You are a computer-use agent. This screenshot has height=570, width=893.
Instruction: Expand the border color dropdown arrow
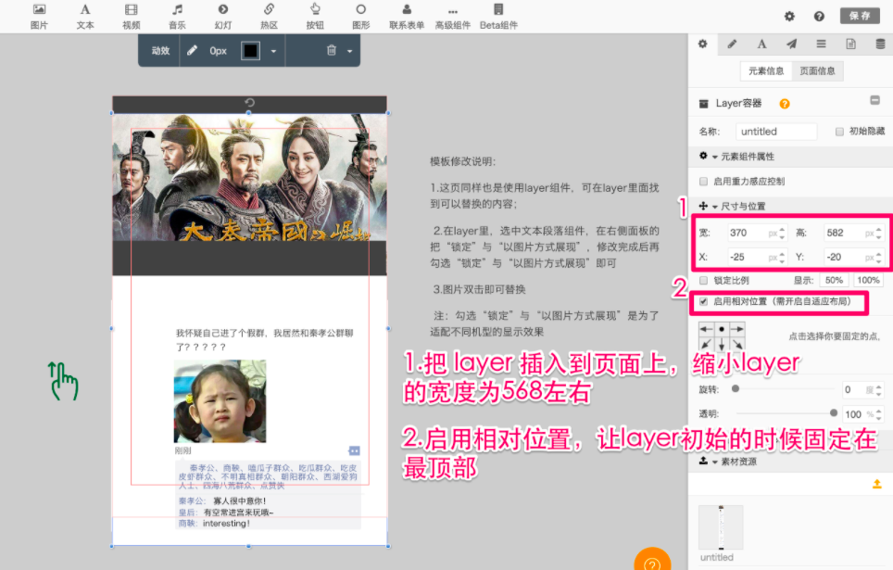coord(273,51)
